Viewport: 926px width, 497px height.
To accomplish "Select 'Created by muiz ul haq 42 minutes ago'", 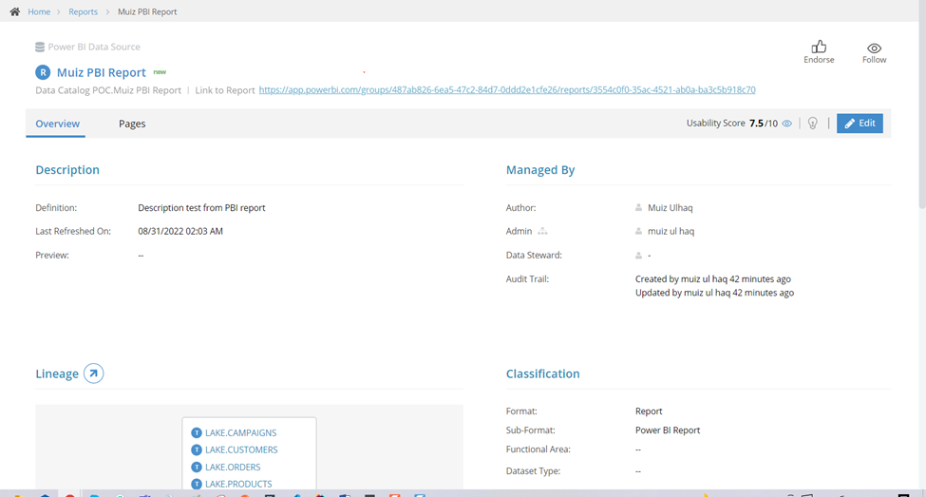I will click(x=713, y=279).
